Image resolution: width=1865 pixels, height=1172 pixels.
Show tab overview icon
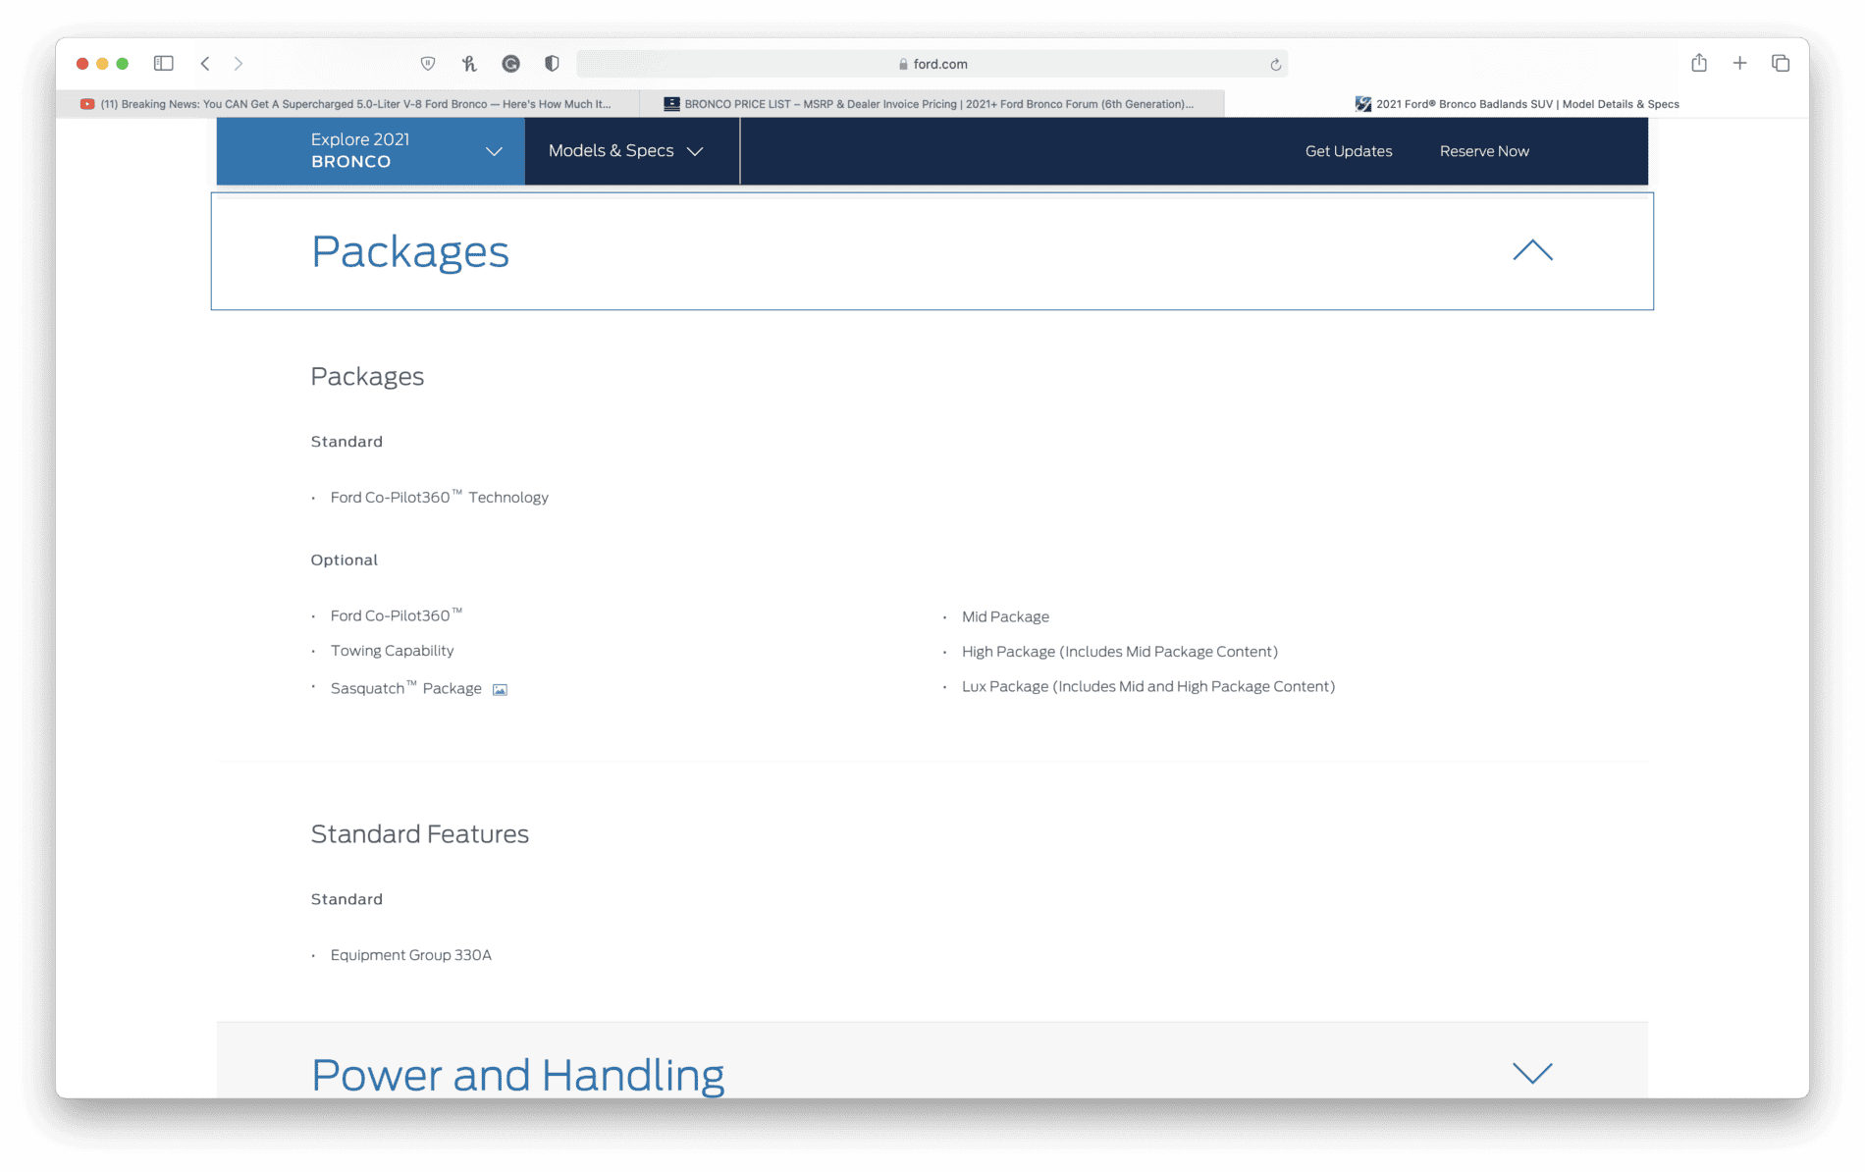[1781, 64]
